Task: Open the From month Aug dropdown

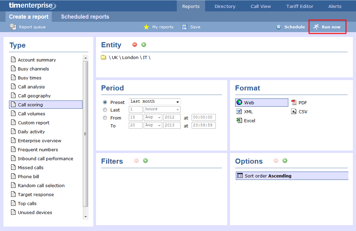Action: [153, 117]
